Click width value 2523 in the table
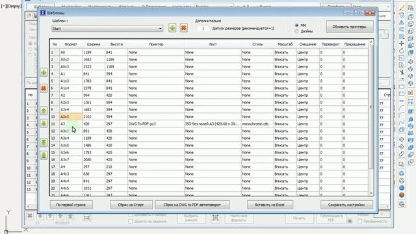The image size is (416, 234). (94, 66)
